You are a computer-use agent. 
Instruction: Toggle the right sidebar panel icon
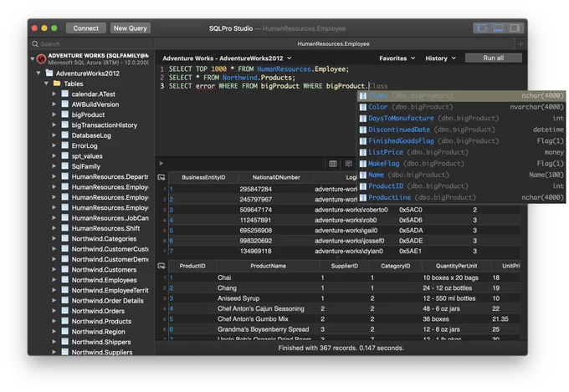click(515, 28)
